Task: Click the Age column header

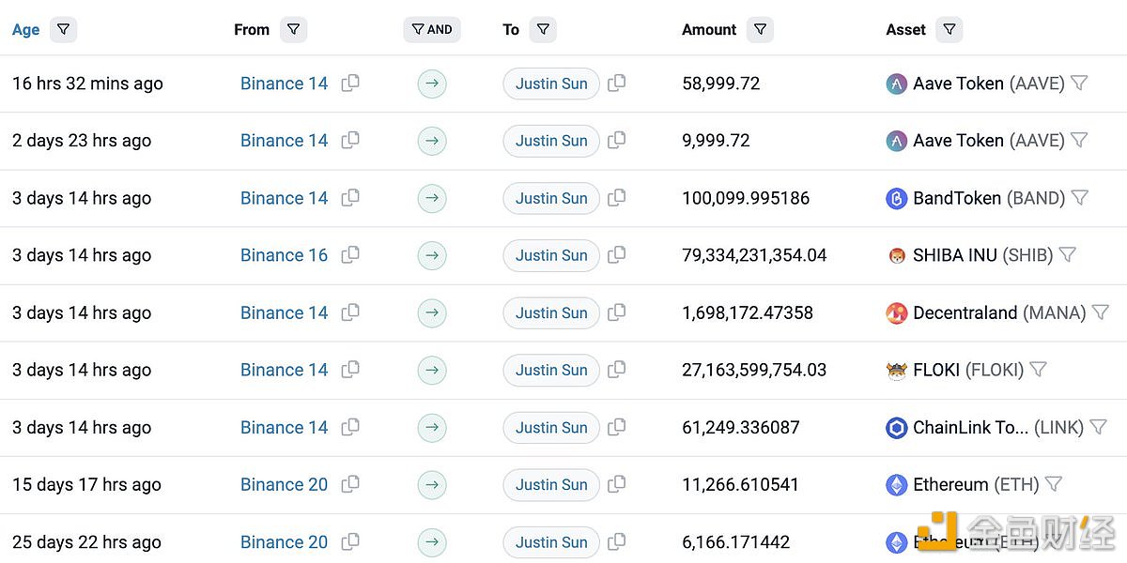Action: click(x=26, y=30)
